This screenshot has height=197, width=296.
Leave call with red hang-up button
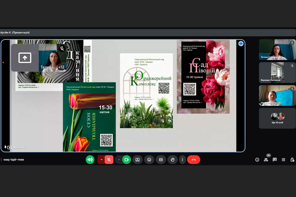(x=194, y=160)
